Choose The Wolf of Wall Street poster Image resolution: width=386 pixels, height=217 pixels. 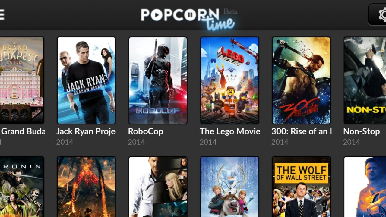pyautogui.click(x=301, y=187)
